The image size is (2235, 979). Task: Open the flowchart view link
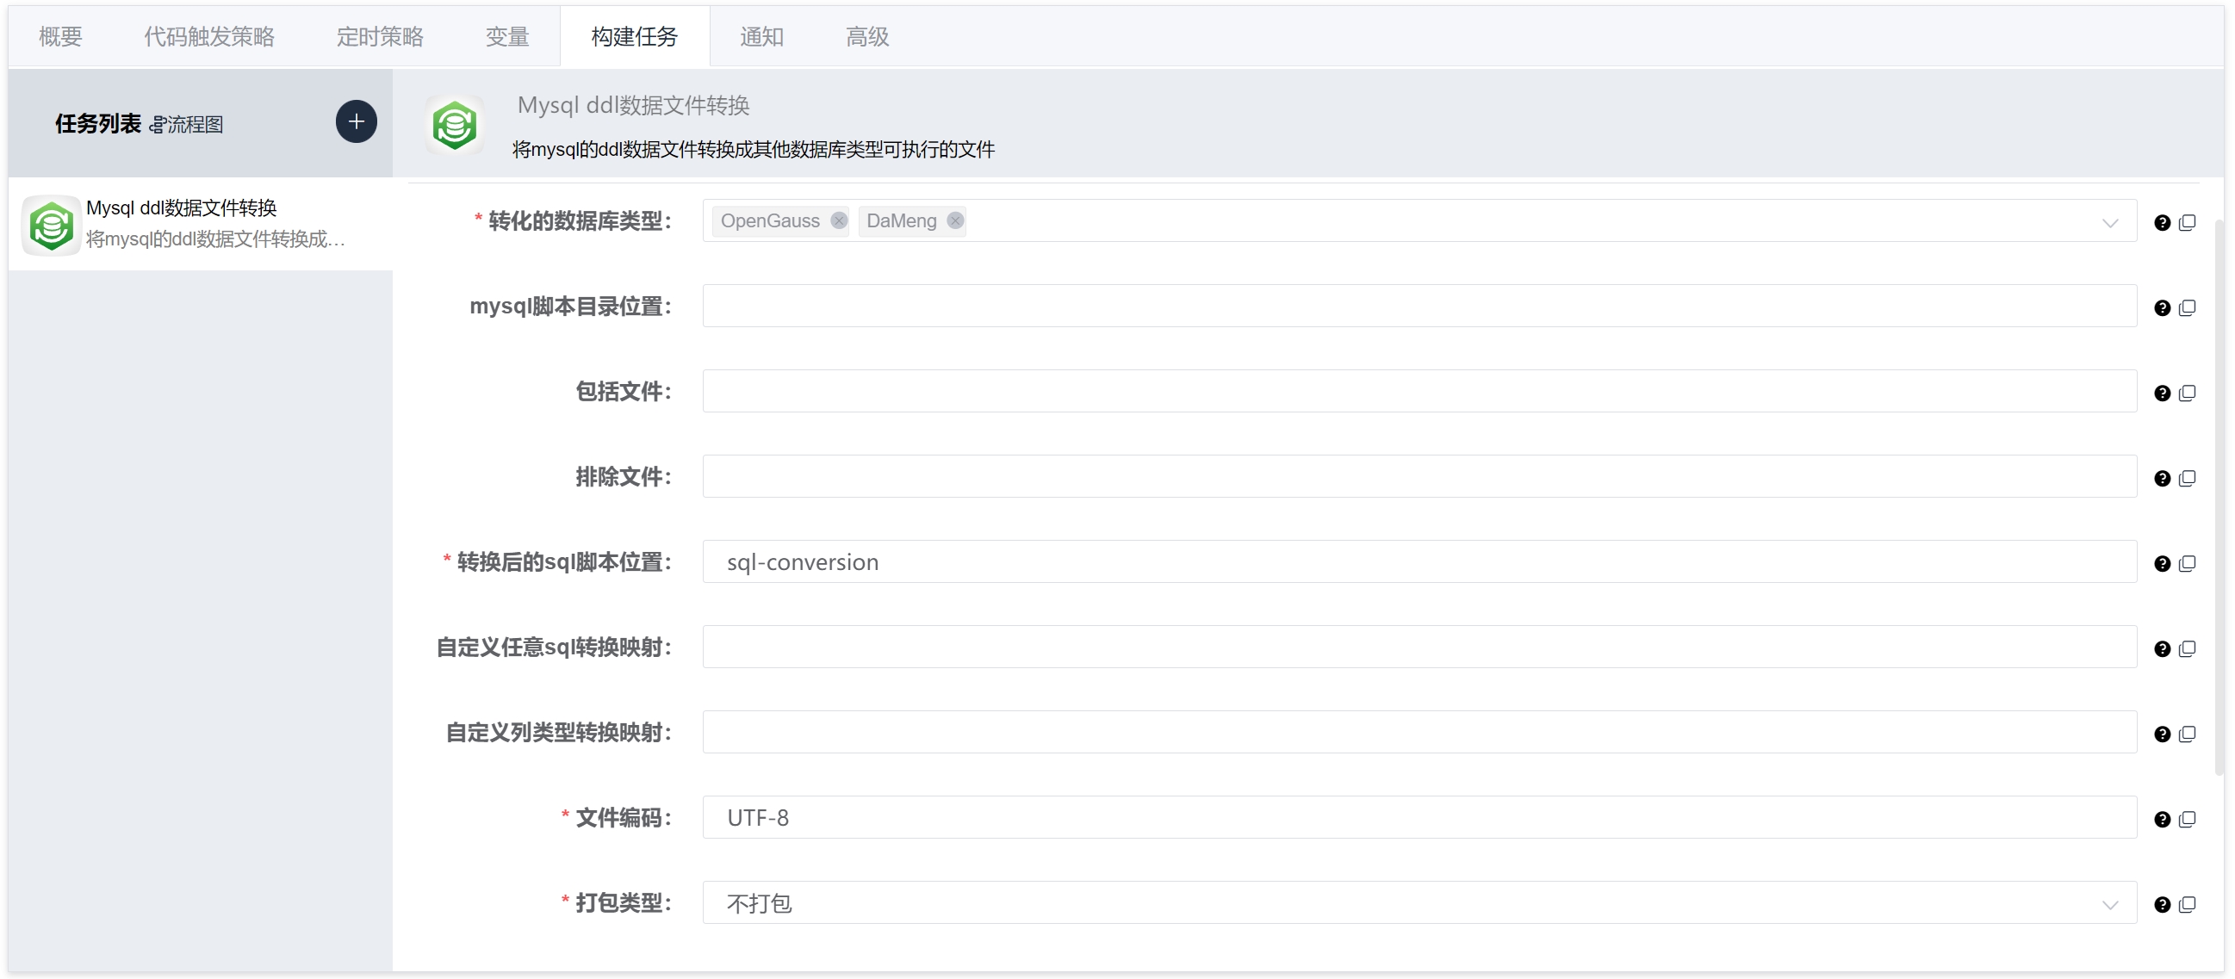(x=188, y=125)
